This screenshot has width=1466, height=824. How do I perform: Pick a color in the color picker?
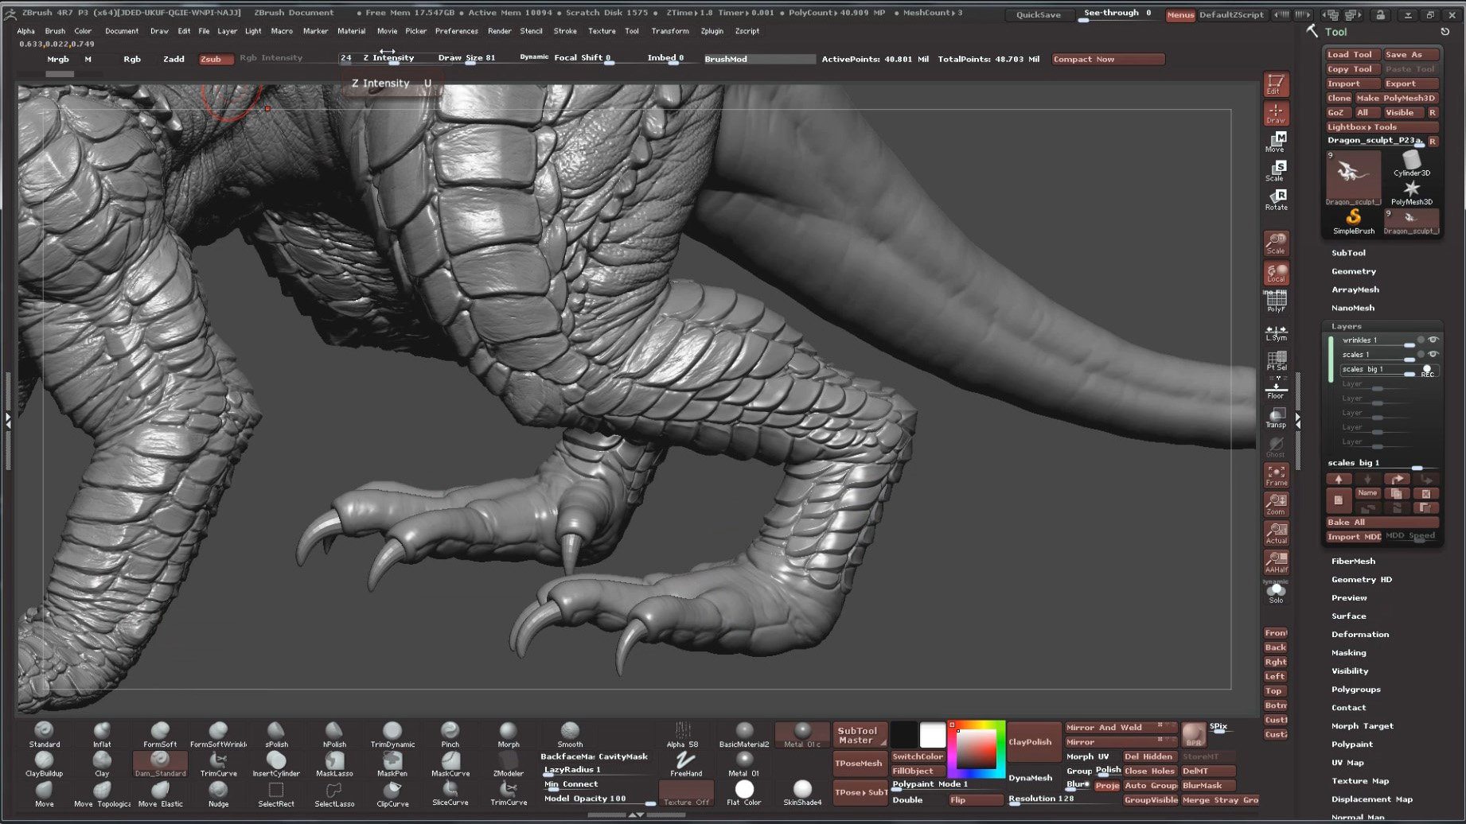tap(977, 749)
